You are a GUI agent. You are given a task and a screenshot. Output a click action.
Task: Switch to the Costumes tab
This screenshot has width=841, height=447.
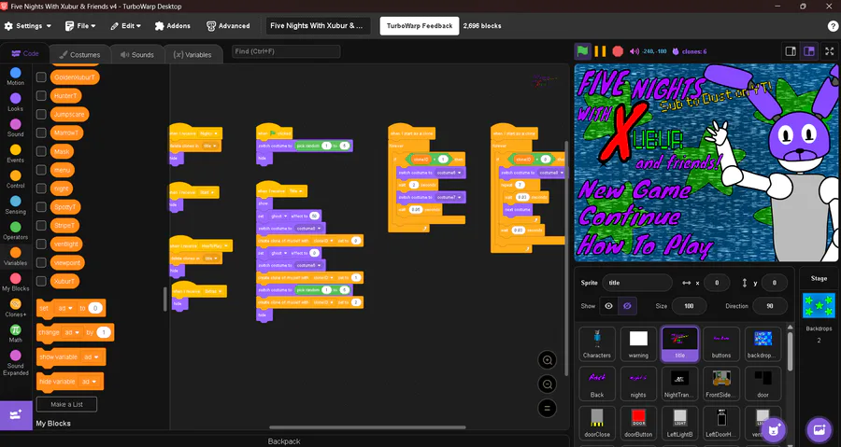click(x=80, y=55)
